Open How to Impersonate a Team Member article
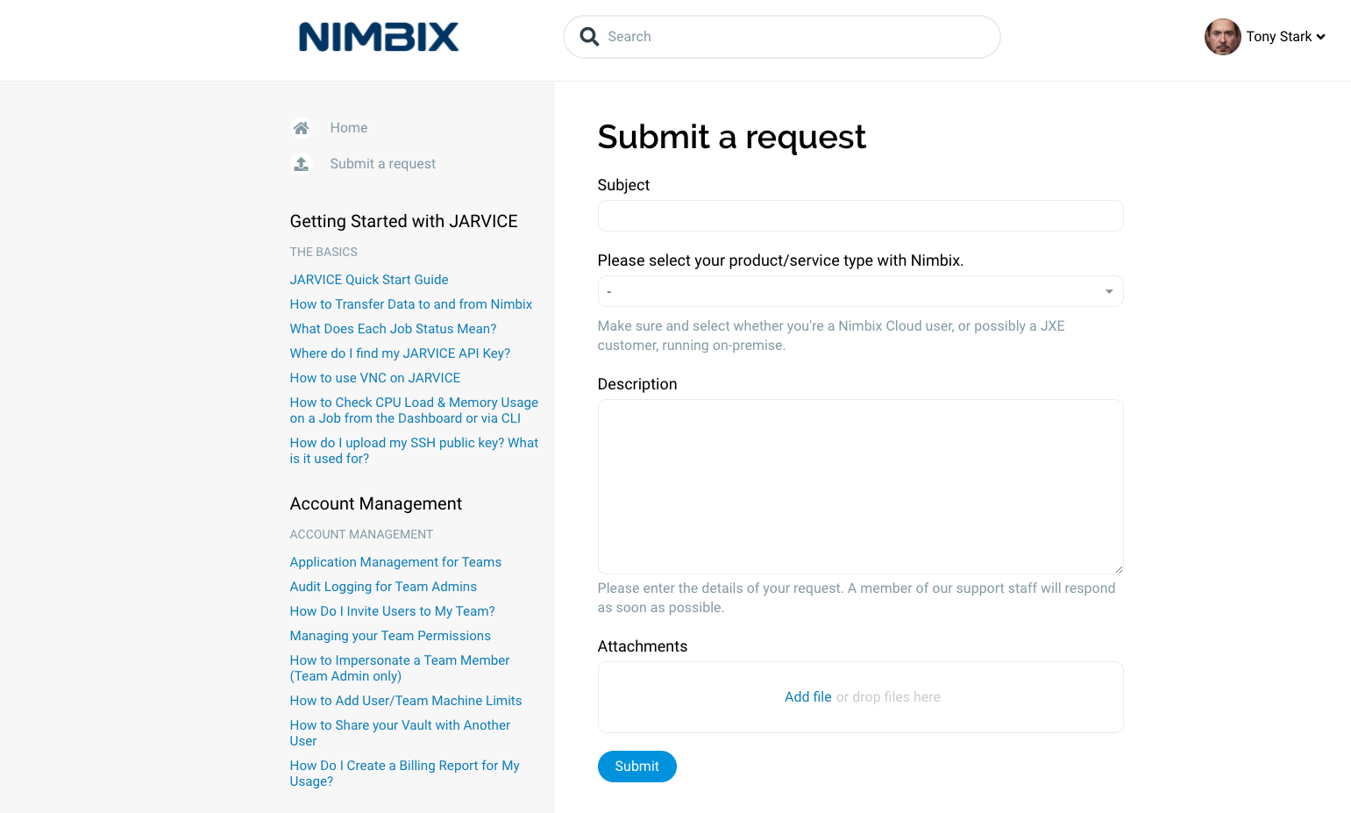 click(400, 668)
